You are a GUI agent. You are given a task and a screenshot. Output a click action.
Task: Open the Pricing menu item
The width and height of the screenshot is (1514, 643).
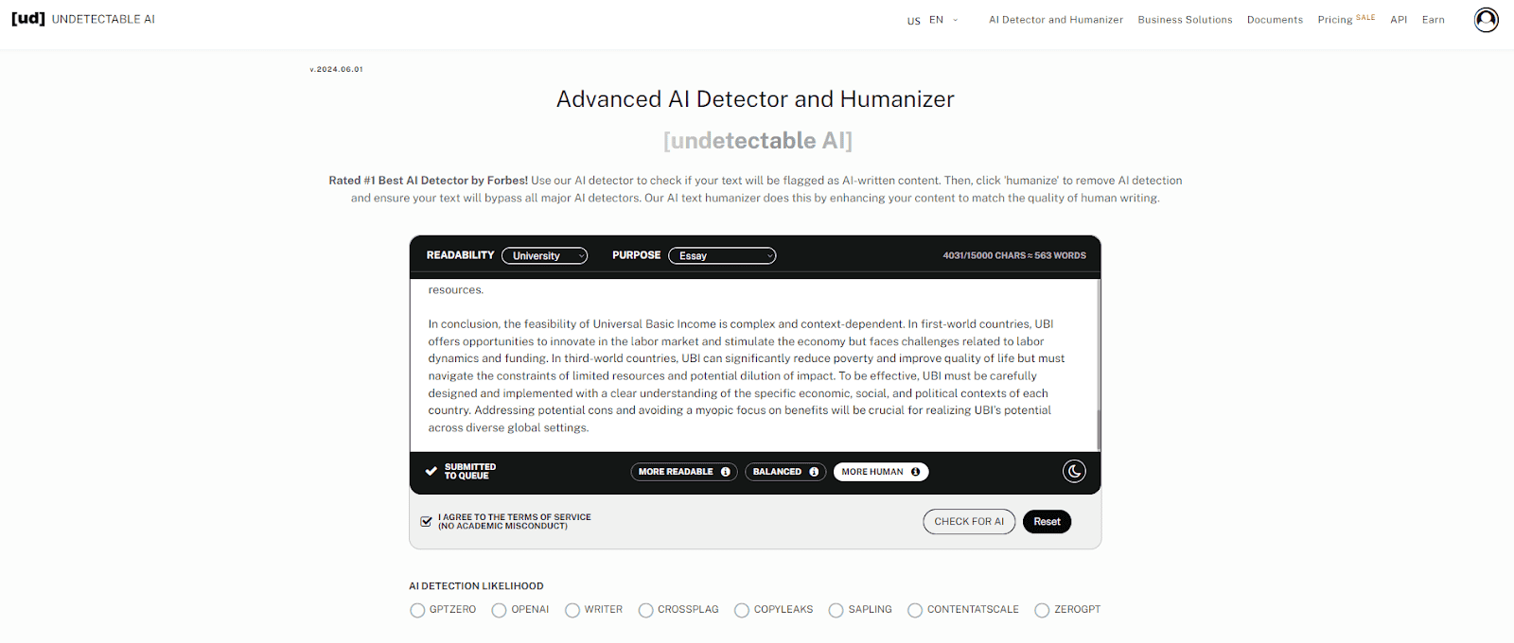[1335, 20]
